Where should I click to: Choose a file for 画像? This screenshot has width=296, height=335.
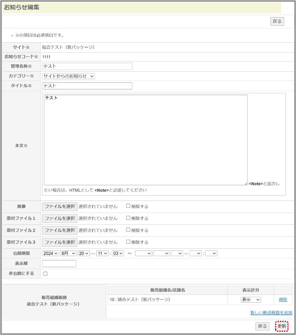59,206
